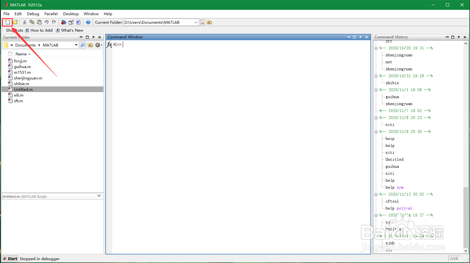470x263 pixels.
Task: Open the Parallel menu
Action: click(x=51, y=14)
